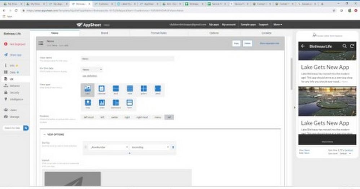Screen dimensions: 360x189
Task: Click the sync refresh icon in preview
Action: pos(352,46)
